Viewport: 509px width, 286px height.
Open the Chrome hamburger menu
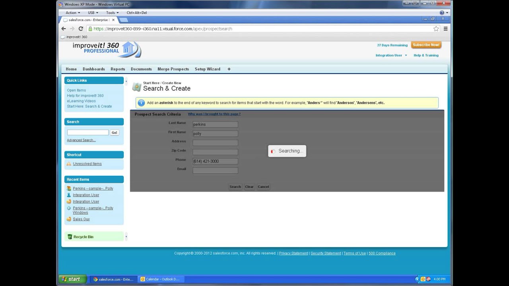[445, 29]
